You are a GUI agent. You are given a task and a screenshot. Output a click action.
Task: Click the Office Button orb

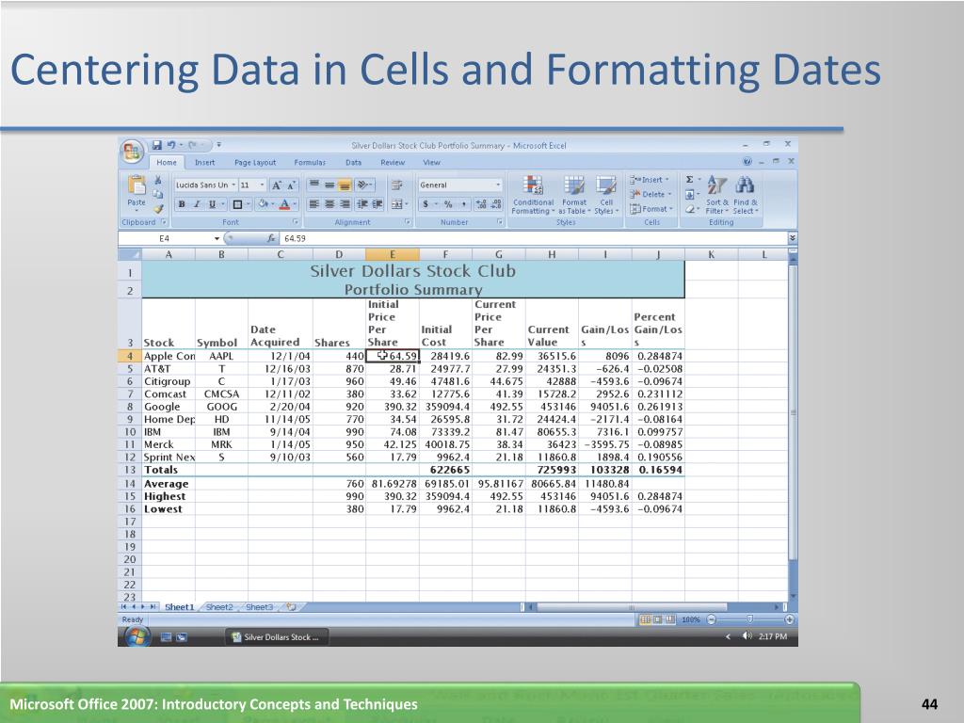[x=132, y=152]
